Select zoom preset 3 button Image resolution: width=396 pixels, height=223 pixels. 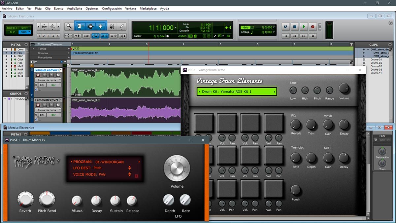(x=49, y=36)
